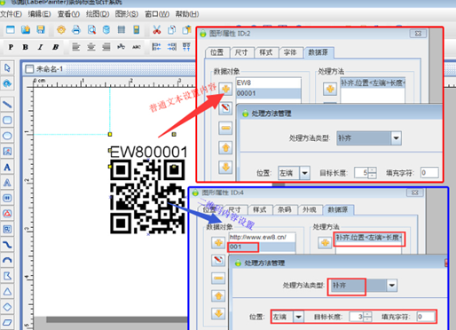This screenshot has height=330, width=456.
Task: Select the parallelogram shape tool
Action: click(x=7, y=322)
